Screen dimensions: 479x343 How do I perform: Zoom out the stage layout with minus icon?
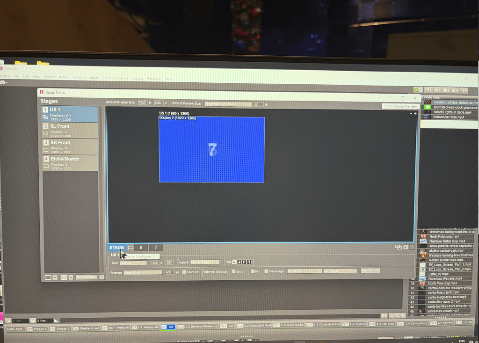(410, 113)
